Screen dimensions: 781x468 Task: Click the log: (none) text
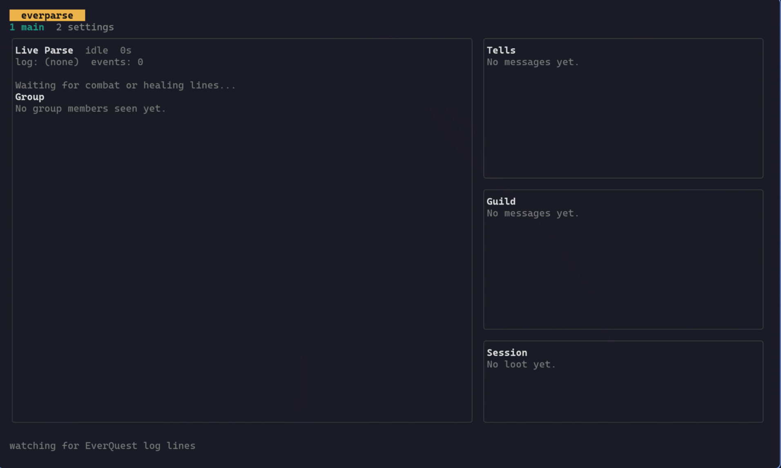(x=47, y=62)
